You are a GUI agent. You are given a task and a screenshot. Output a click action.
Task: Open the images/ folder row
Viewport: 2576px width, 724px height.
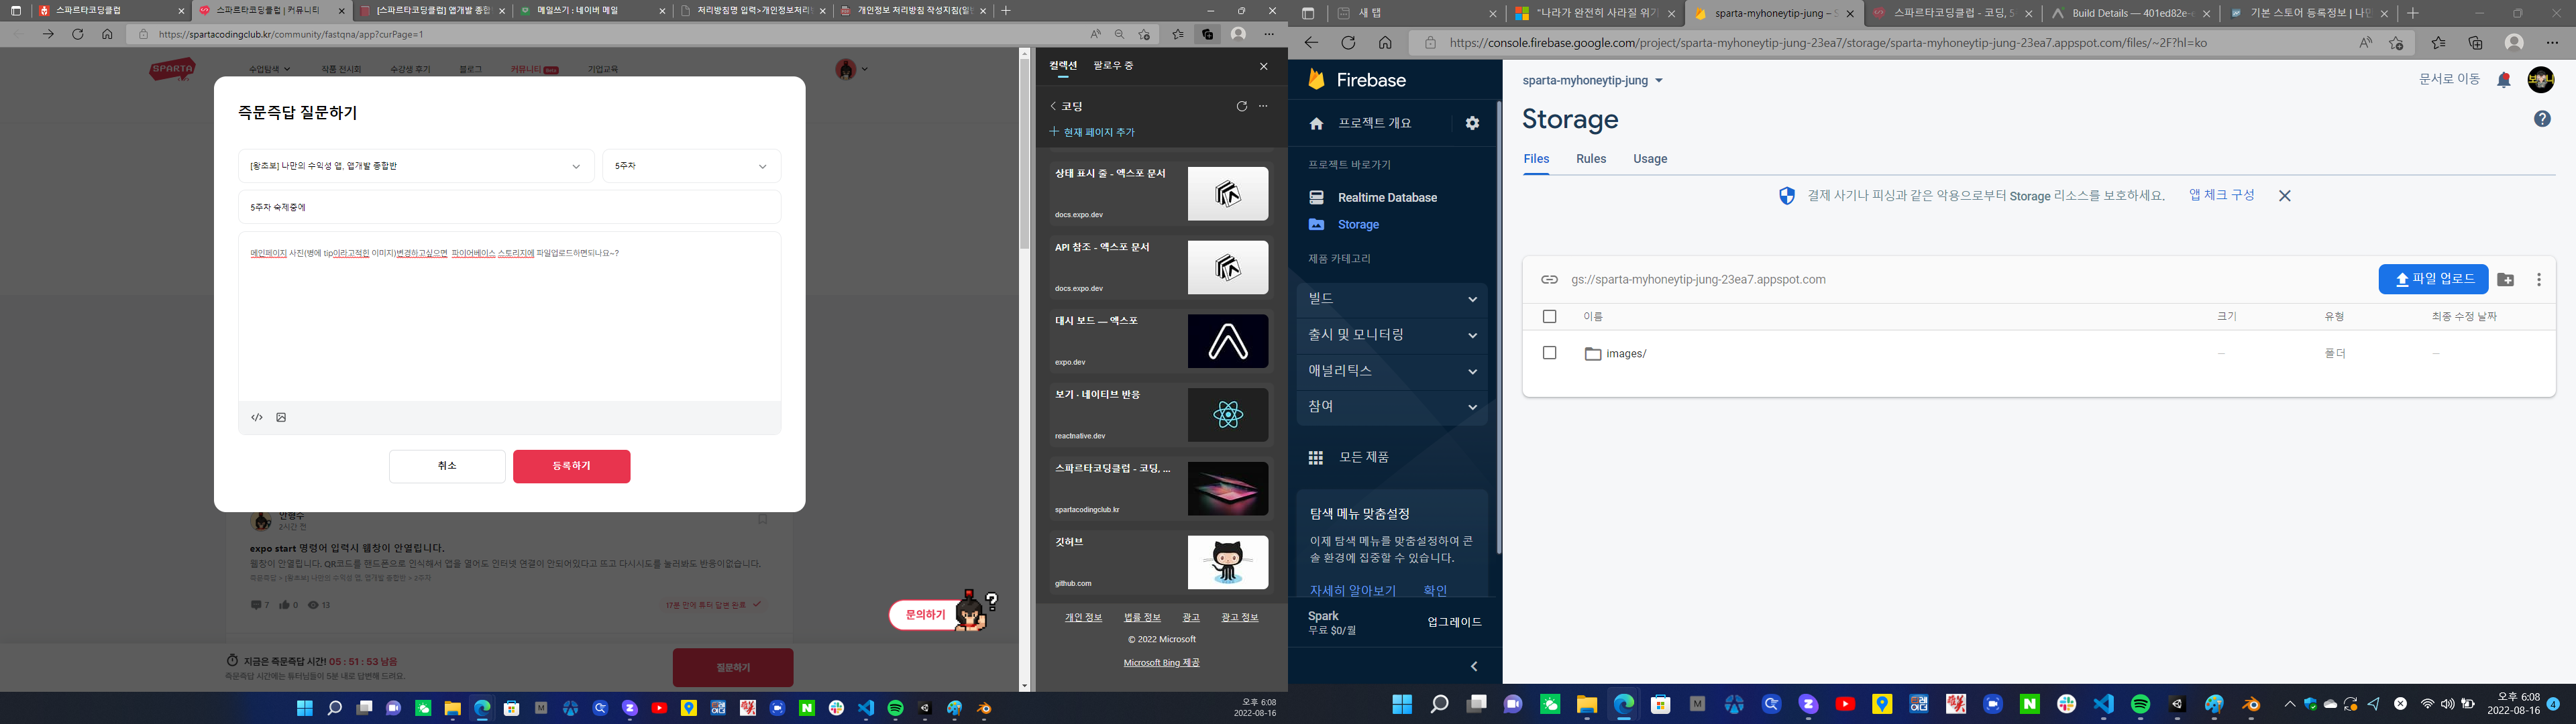(2038, 354)
